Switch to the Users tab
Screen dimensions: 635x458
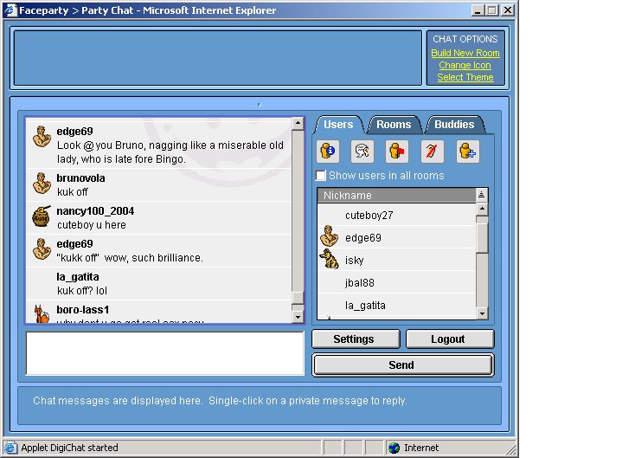(338, 125)
